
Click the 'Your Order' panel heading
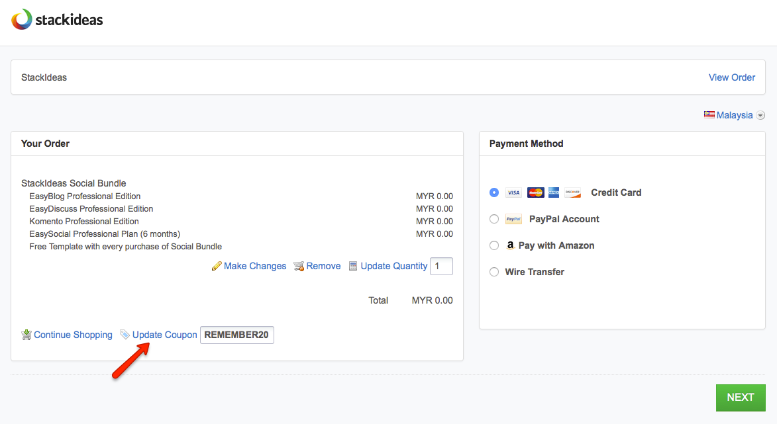point(45,144)
